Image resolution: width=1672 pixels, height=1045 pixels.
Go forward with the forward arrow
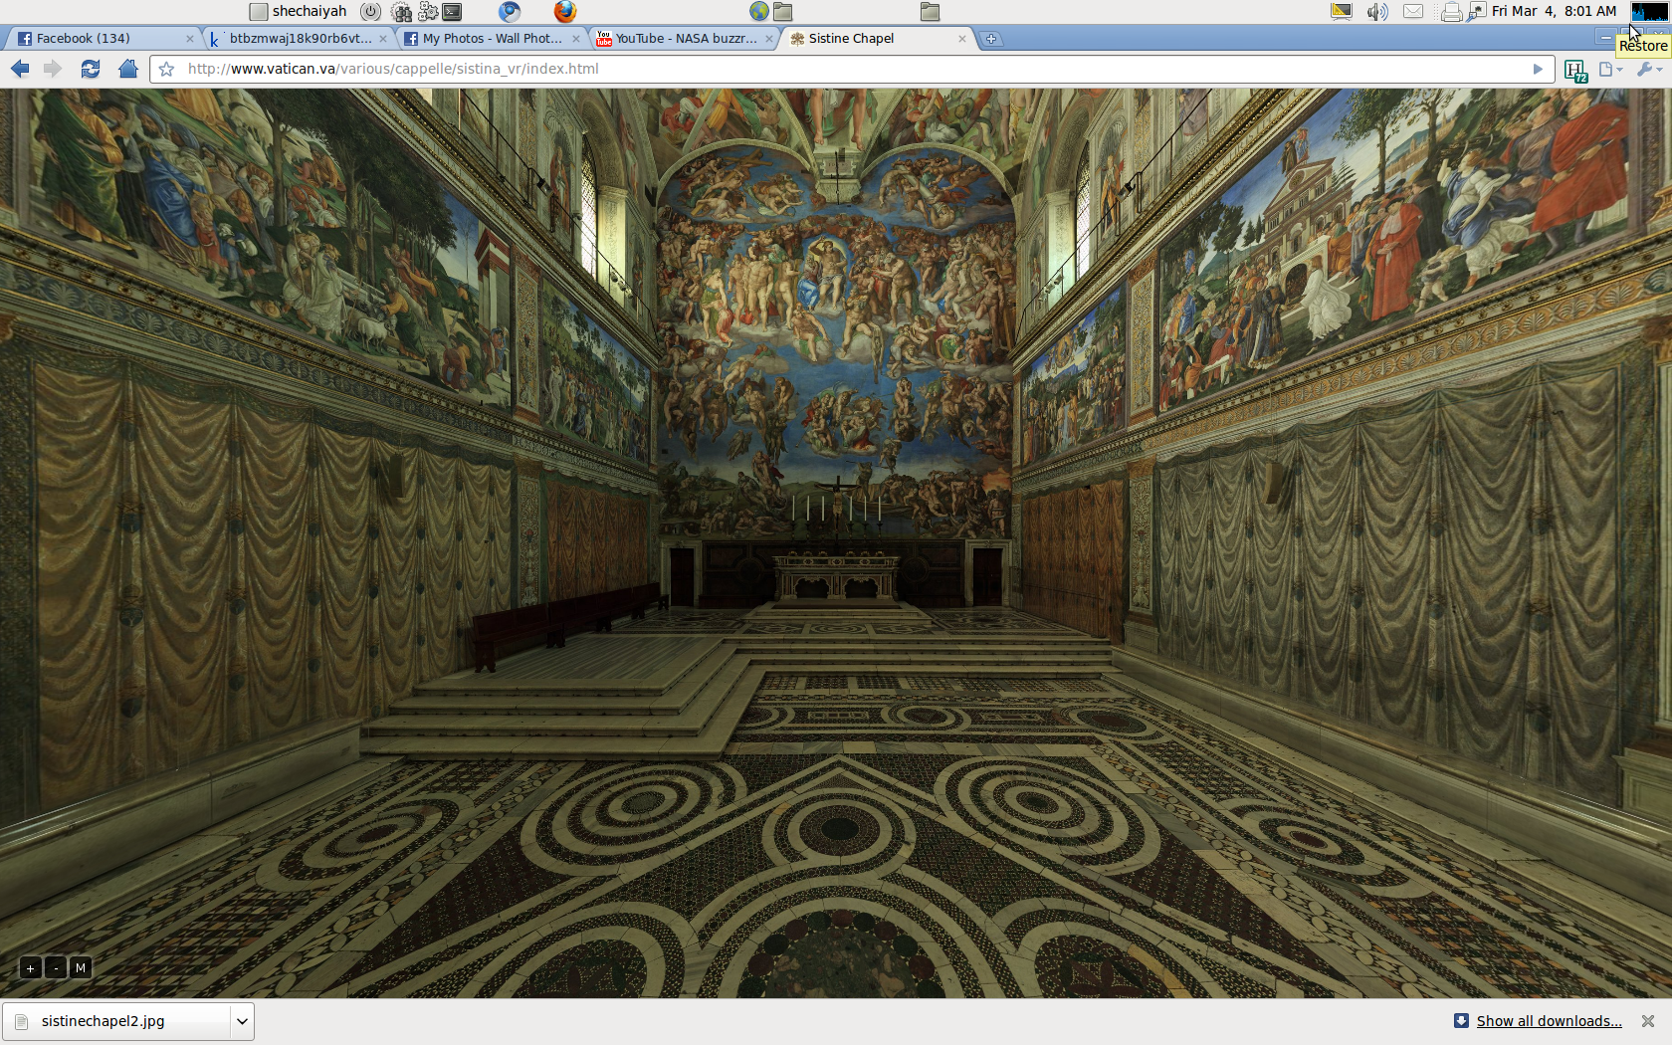pos(54,69)
